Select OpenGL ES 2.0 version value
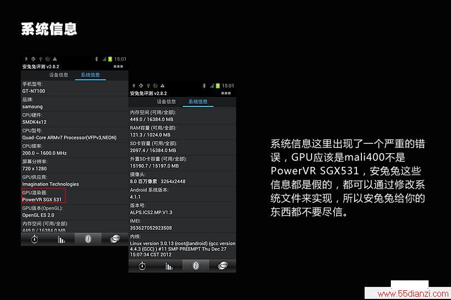 (38, 215)
